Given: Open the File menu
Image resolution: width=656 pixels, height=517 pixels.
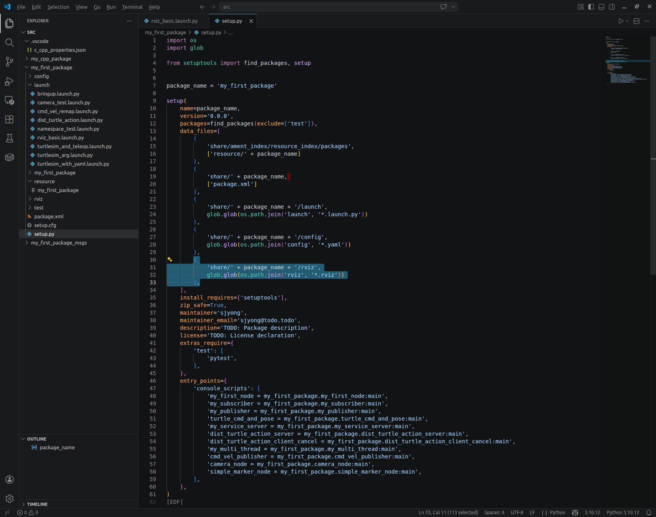Looking at the screenshot, I should pos(21,7).
